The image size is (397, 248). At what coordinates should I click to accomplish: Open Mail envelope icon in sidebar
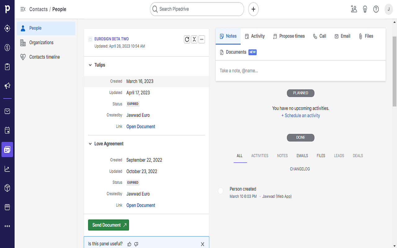pos(7,111)
